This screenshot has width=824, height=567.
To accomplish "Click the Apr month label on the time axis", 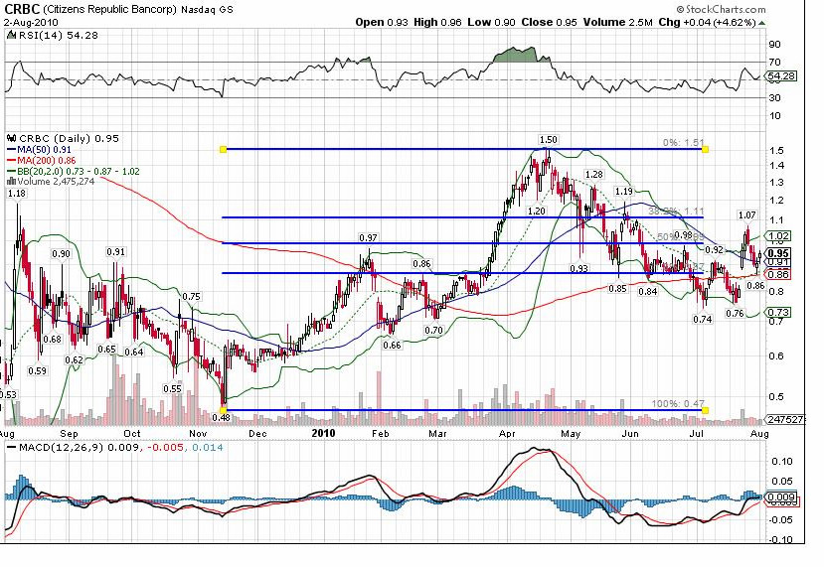I will 507,434.
